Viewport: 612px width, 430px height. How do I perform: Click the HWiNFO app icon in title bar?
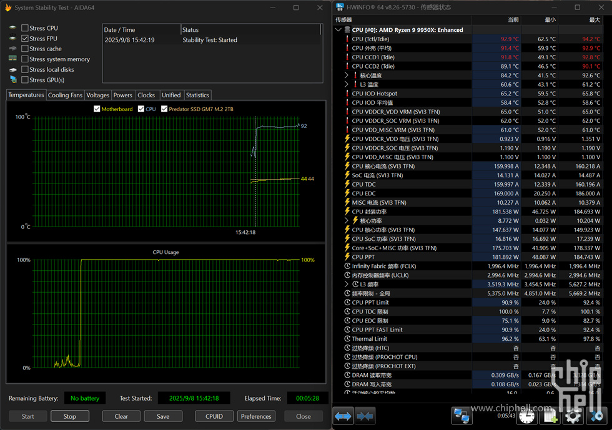[340, 7]
